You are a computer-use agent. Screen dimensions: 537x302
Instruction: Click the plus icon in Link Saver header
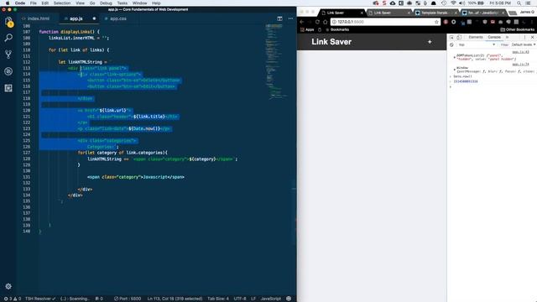pyautogui.click(x=430, y=42)
